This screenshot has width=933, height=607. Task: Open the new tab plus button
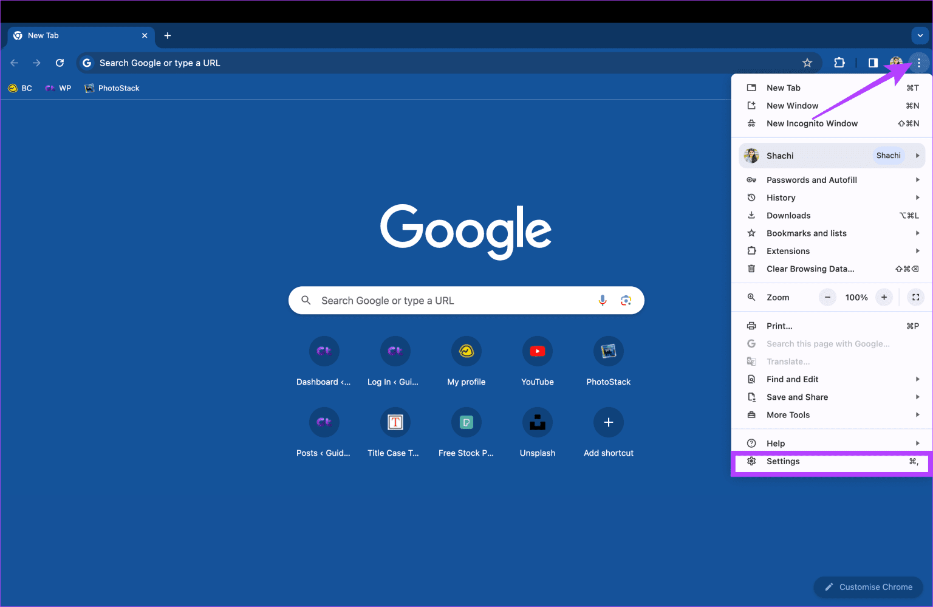click(168, 36)
